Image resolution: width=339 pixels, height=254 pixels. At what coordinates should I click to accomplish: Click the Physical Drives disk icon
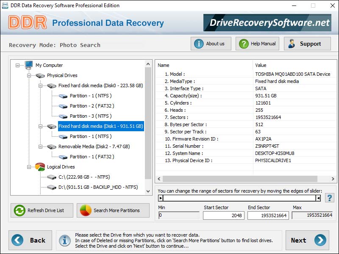click(x=40, y=76)
